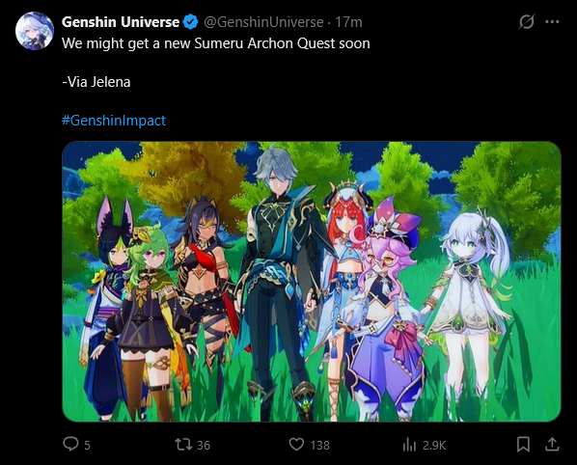Click the 2.9K views count
Image resolution: width=577 pixels, height=465 pixels.
pos(434,445)
